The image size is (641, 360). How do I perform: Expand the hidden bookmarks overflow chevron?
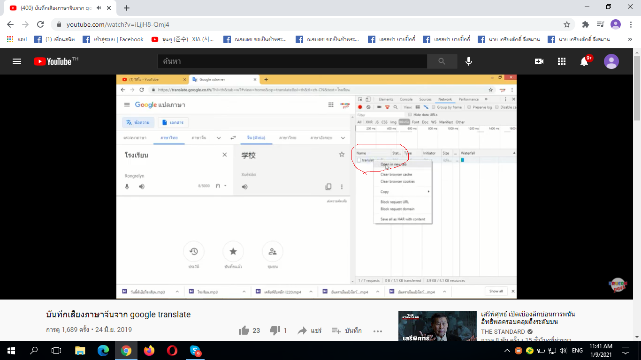click(630, 39)
